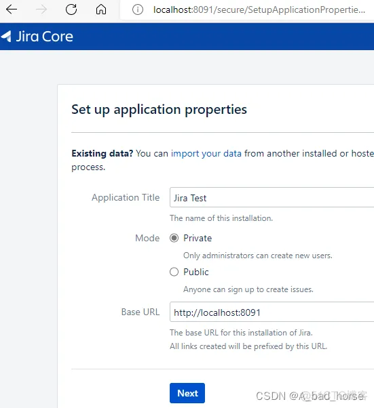
Task: Click the Base URL label
Action: [141, 312]
